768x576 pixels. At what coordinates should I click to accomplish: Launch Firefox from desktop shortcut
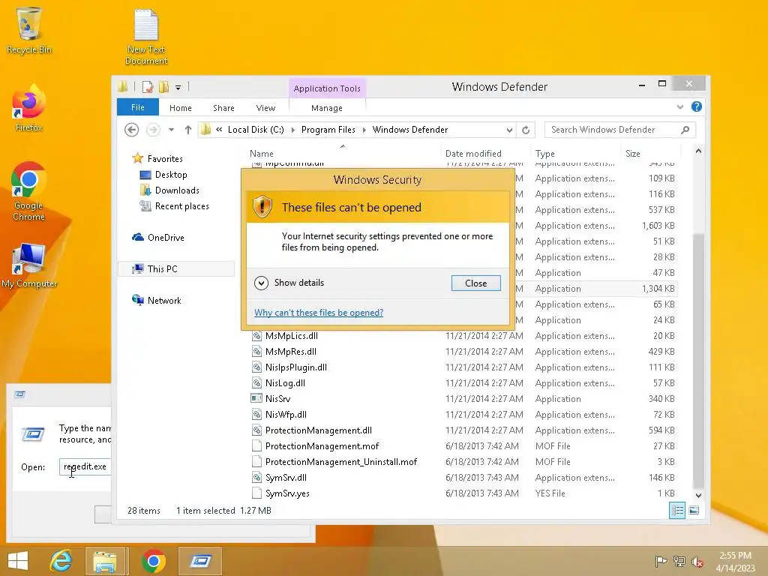coord(29,108)
